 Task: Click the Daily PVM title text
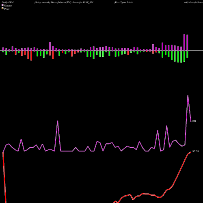[8, 2]
